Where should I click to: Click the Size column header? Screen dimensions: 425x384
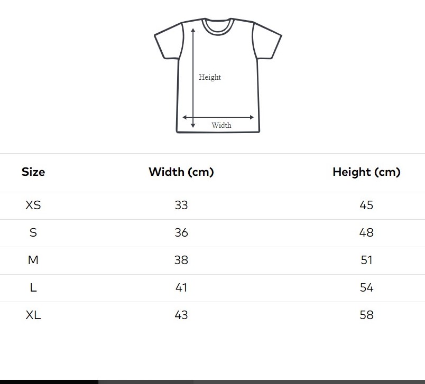pos(33,172)
